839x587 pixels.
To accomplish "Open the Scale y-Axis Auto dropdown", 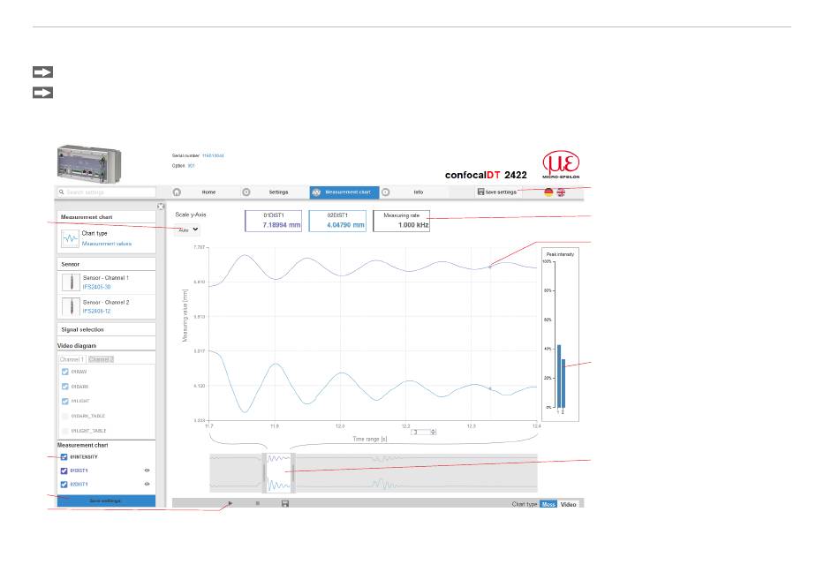I will click(188, 229).
